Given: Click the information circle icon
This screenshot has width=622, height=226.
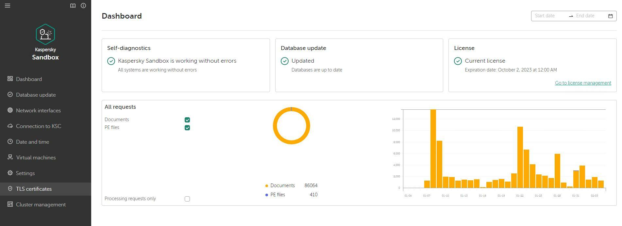Looking at the screenshot, I should pyautogui.click(x=83, y=6).
